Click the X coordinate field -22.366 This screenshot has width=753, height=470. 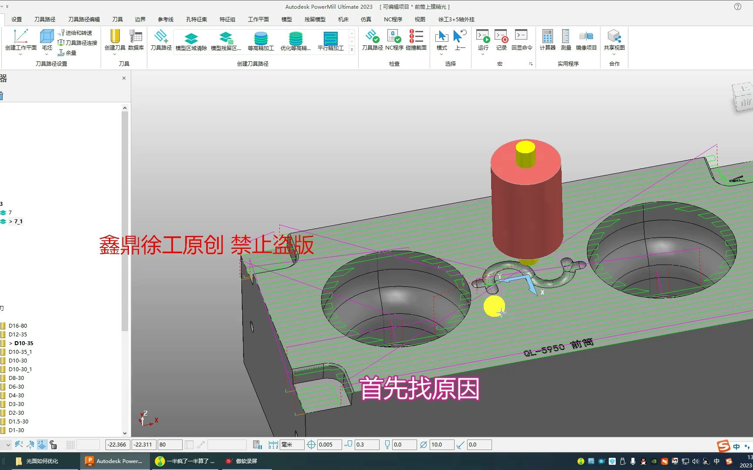coord(118,445)
